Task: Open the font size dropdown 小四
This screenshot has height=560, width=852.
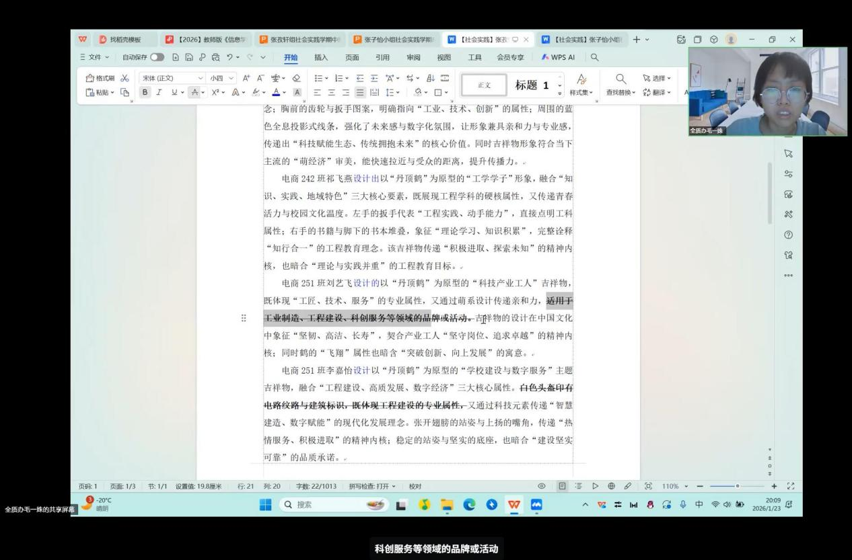Action: coord(223,79)
